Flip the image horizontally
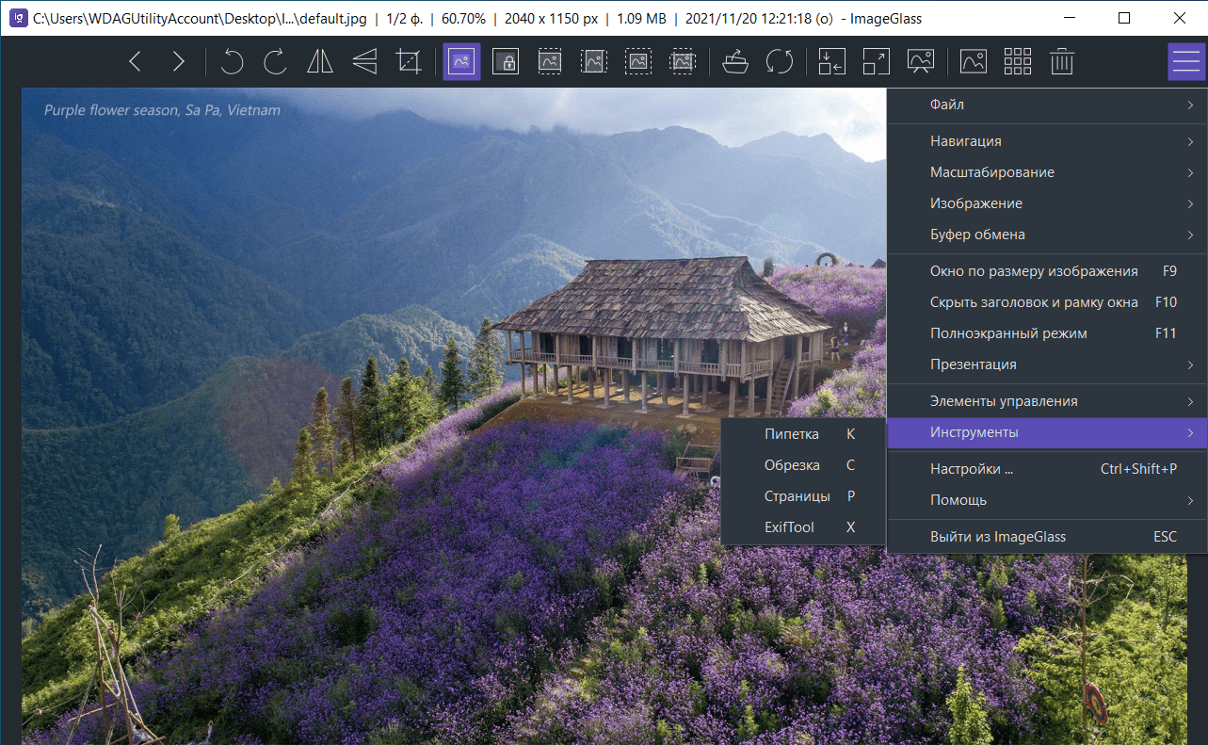This screenshot has height=745, width=1208. click(x=320, y=62)
